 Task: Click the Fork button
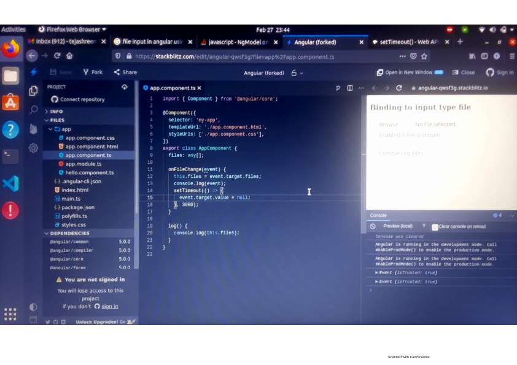point(93,72)
